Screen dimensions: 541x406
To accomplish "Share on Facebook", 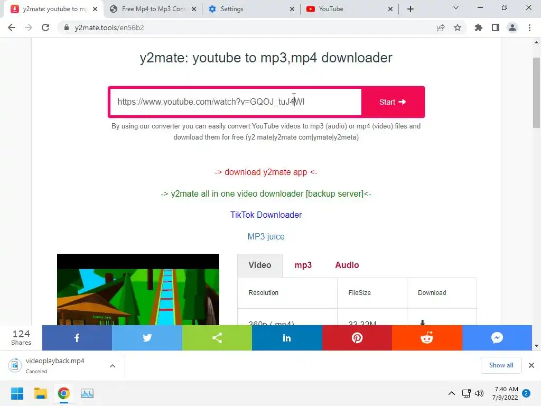I will point(77,338).
